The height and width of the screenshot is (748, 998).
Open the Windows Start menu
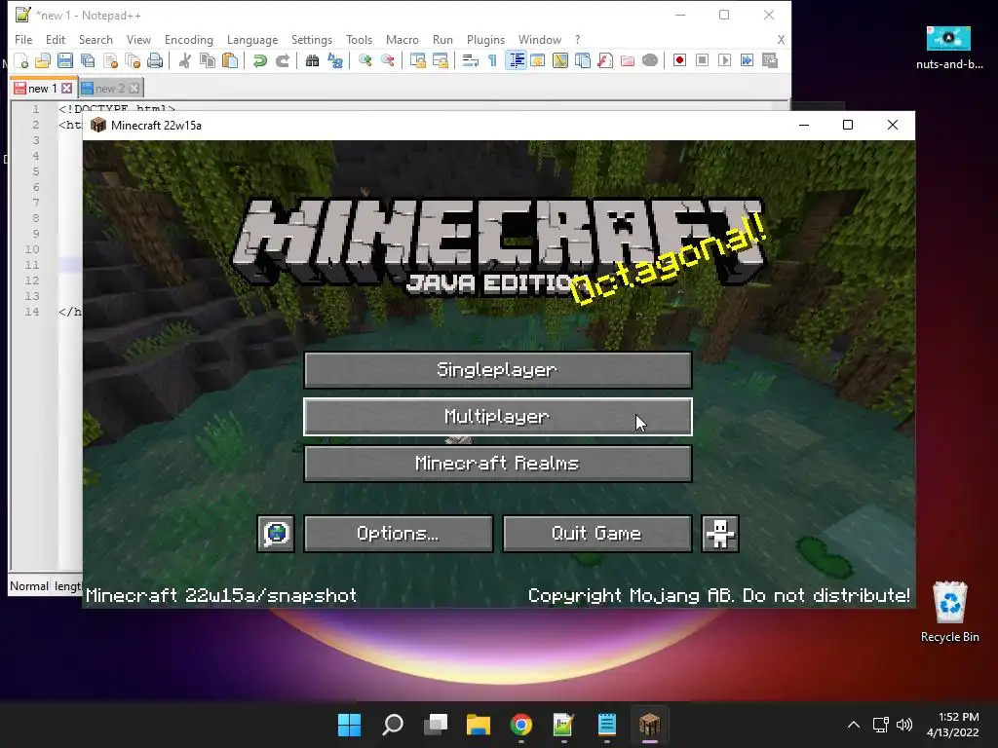point(350,725)
